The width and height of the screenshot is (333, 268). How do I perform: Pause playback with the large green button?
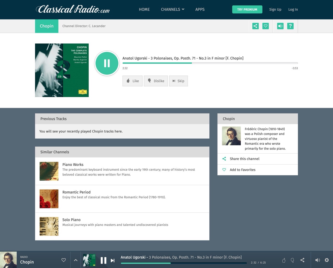[x=107, y=63]
